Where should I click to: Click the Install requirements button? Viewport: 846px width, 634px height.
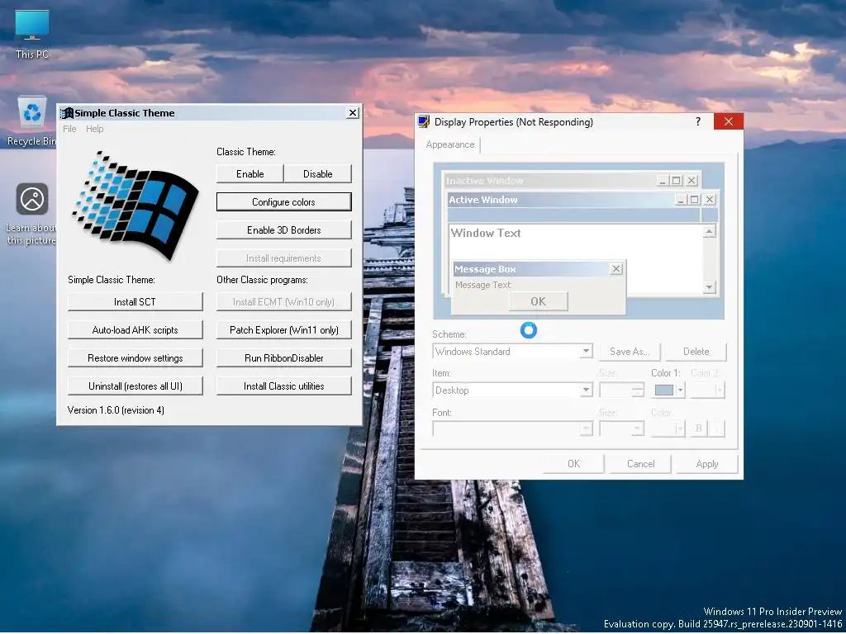(284, 258)
